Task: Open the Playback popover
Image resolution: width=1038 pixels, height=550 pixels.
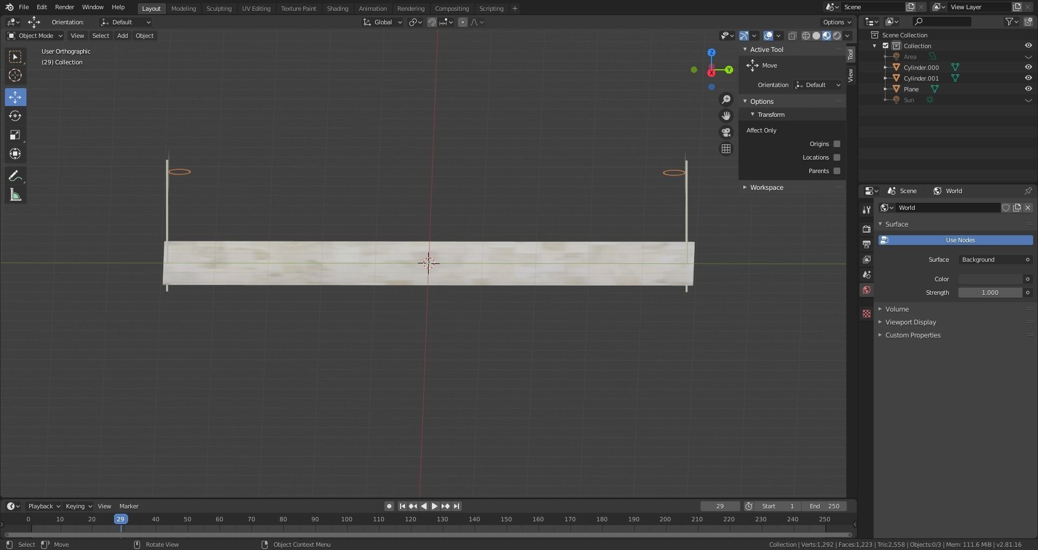Action: [43, 506]
